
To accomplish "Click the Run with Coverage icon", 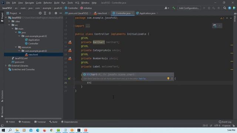I will tap(214, 8).
